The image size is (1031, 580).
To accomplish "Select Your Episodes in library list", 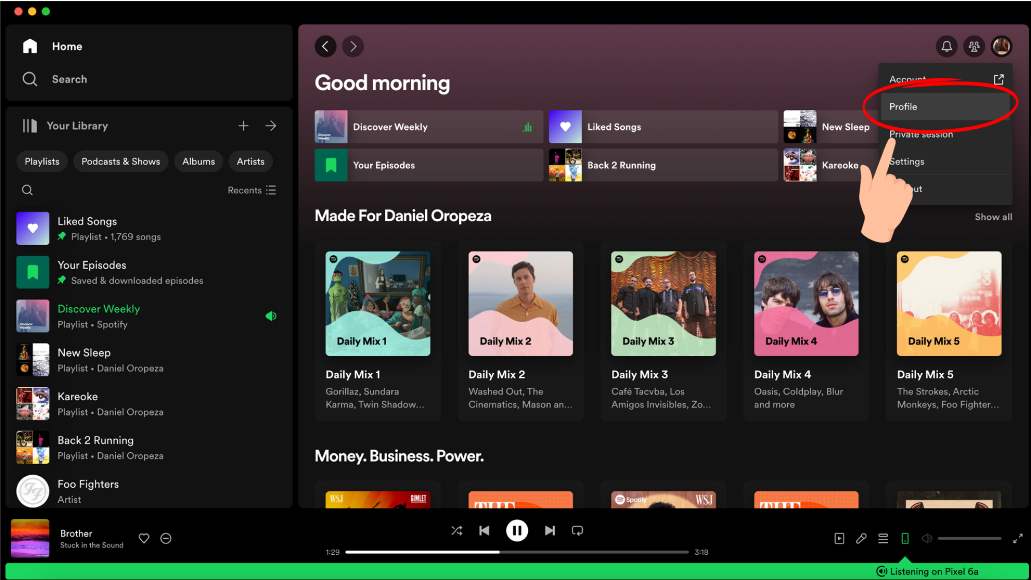I will [x=148, y=272].
